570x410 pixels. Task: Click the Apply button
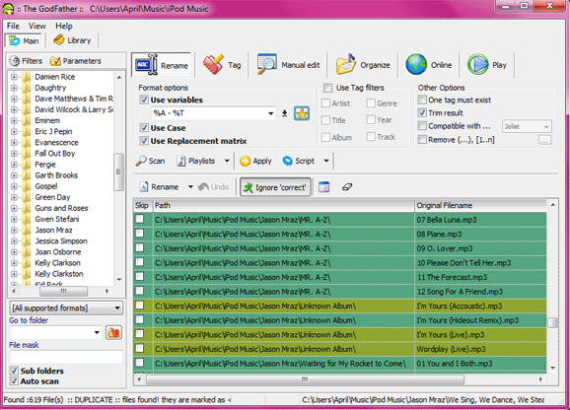click(255, 161)
